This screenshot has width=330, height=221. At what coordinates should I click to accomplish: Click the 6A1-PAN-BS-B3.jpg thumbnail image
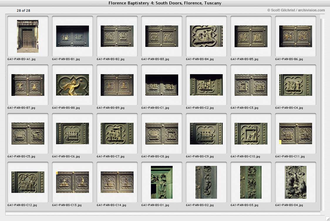click(162, 36)
